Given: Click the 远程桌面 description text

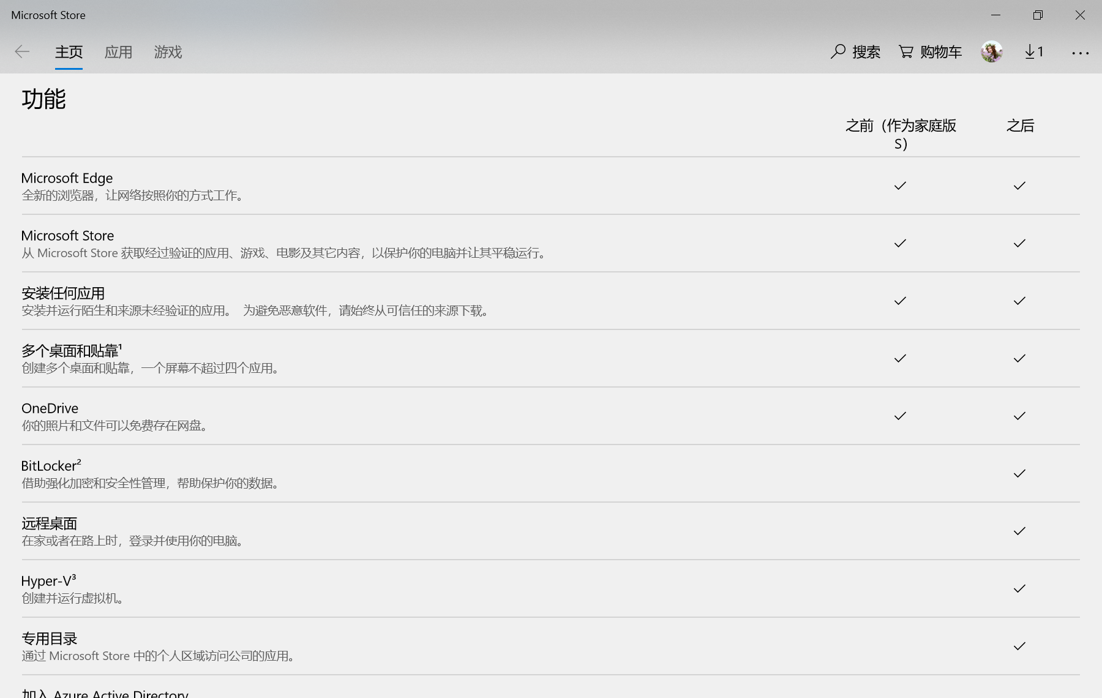Looking at the screenshot, I should click(x=134, y=541).
